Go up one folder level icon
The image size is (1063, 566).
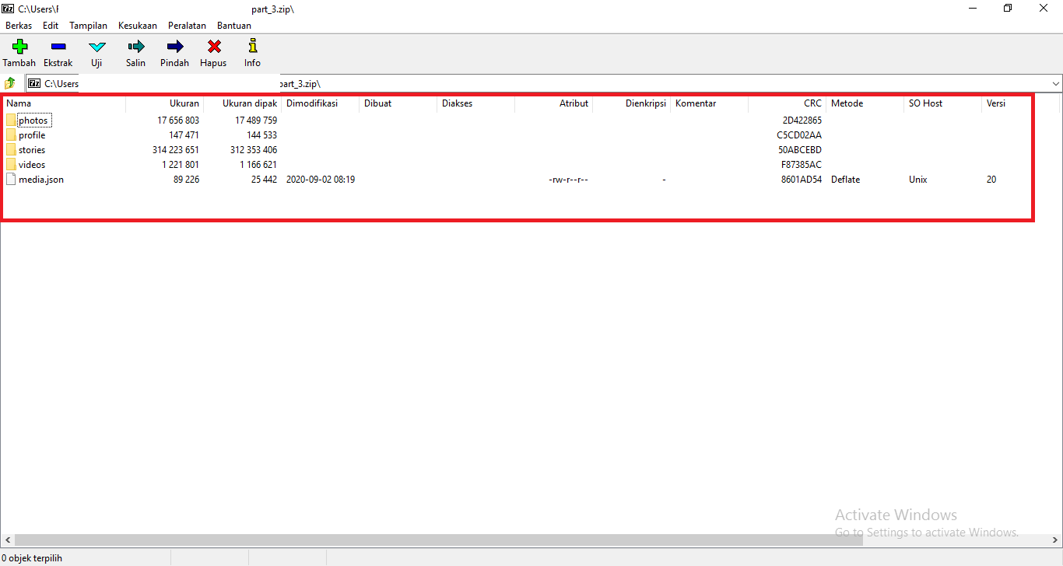coord(10,83)
